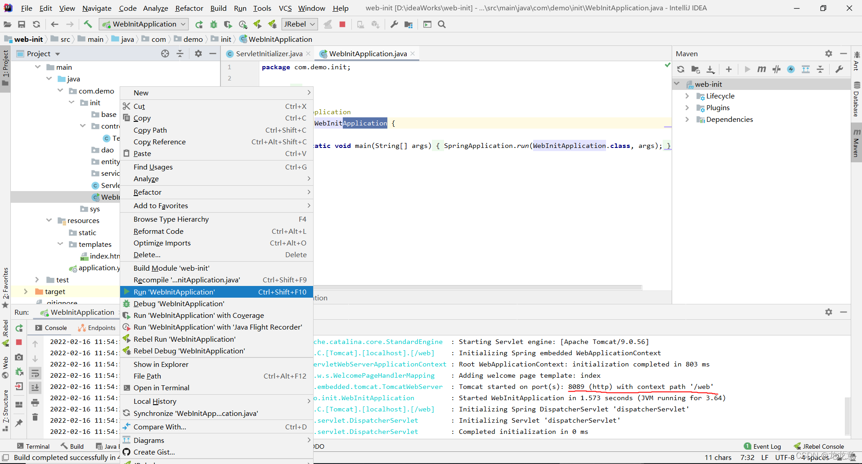Collapse the resources folder in Project tree

point(49,220)
